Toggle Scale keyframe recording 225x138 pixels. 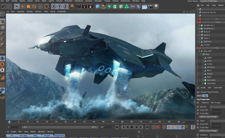point(173,127)
